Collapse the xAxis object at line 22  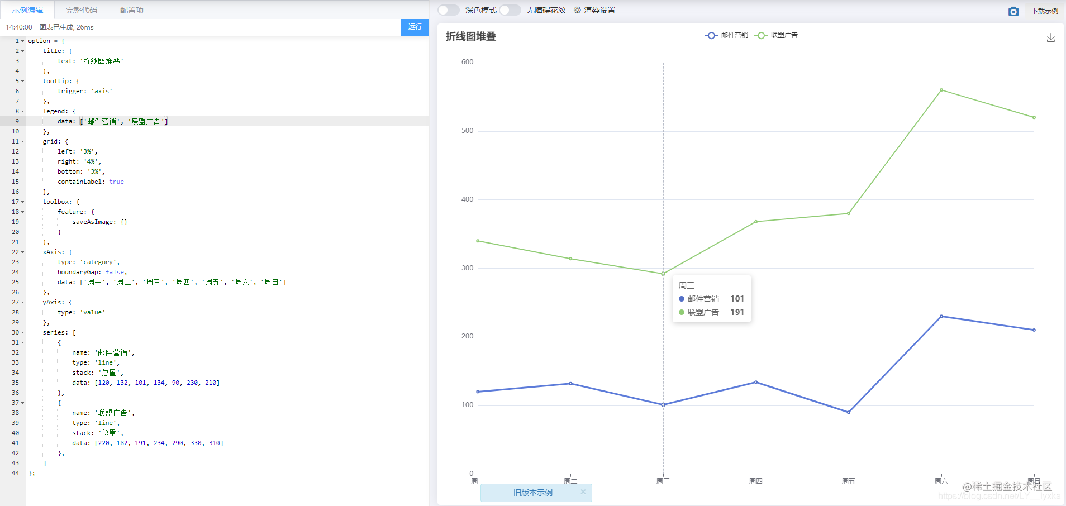click(21, 252)
